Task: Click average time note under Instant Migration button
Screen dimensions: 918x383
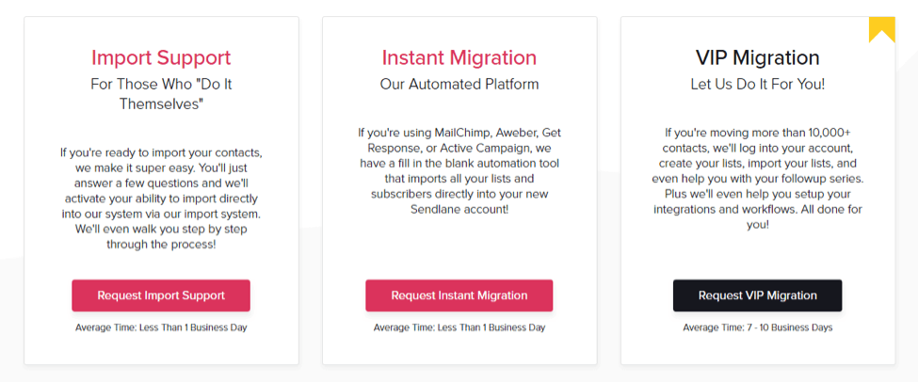Action: click(459, 327)
